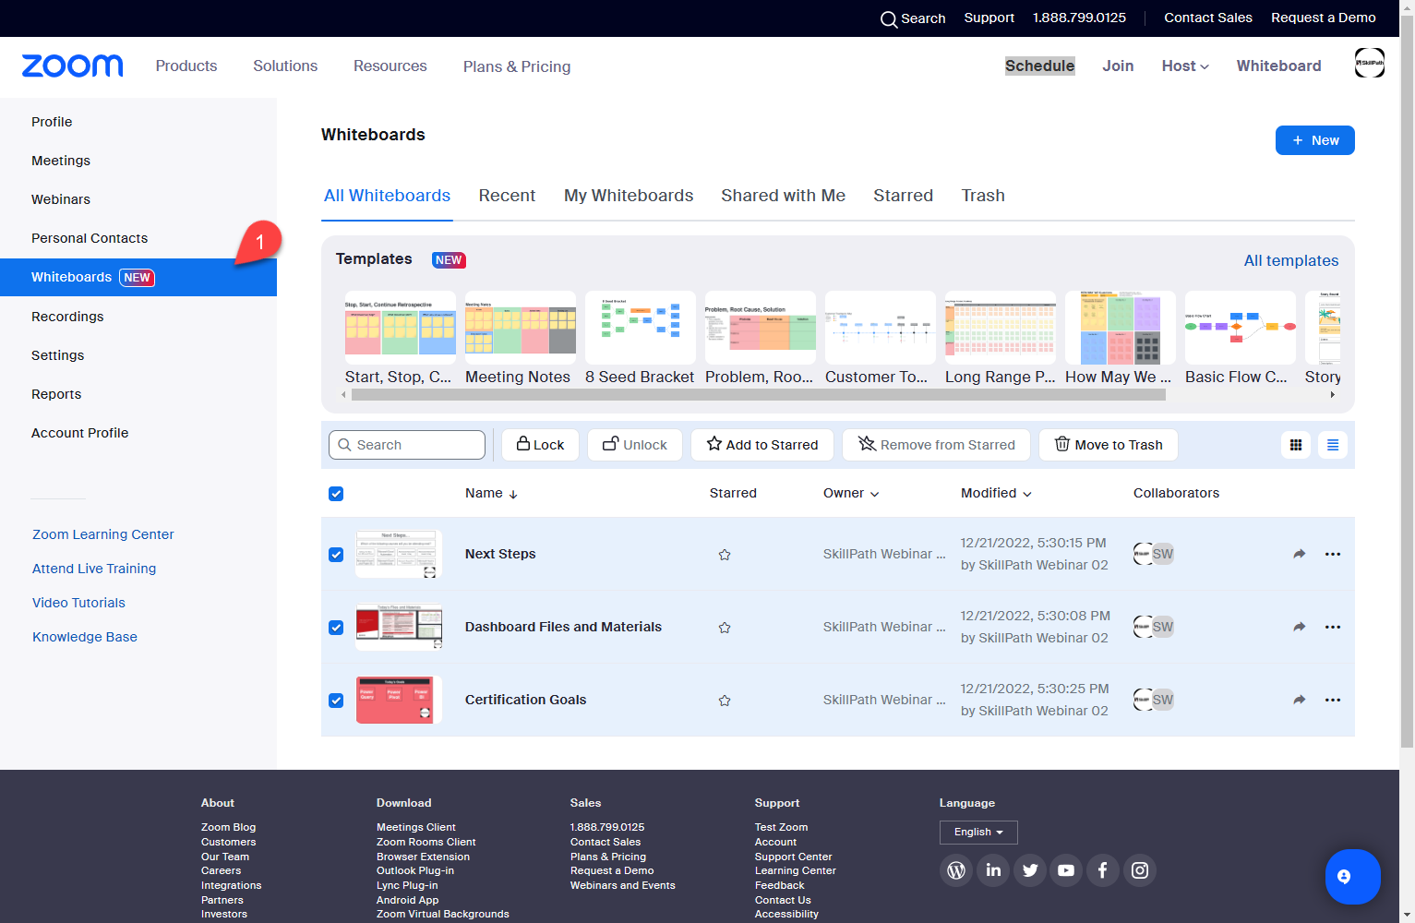Screen dimensions: 1415x923
Task: Open more options for Next Steps
Action: (1333, 554)
